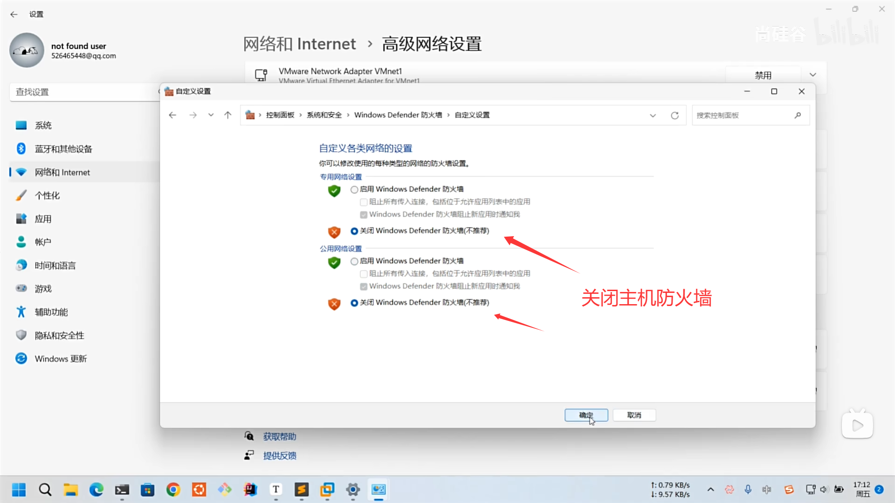Enable Windows Defender firewall for private network

coord(354,190)
